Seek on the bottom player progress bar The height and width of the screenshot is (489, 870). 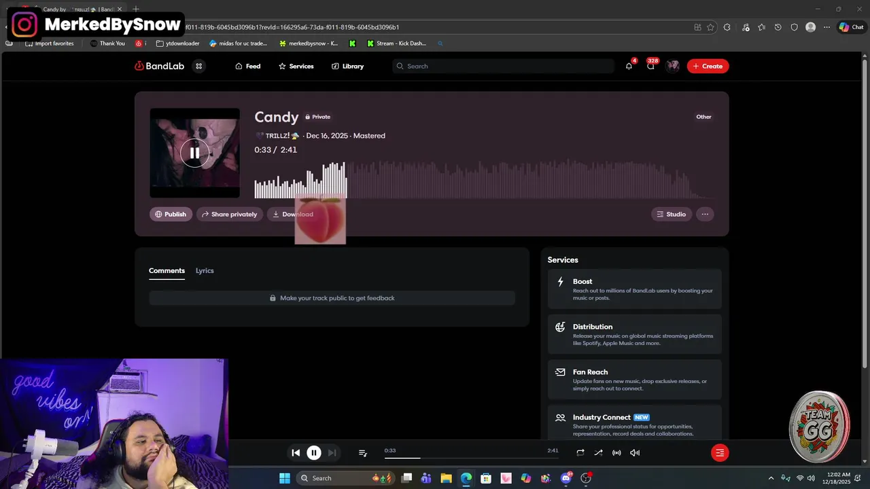pyautogui.click(x=471, y=458)
